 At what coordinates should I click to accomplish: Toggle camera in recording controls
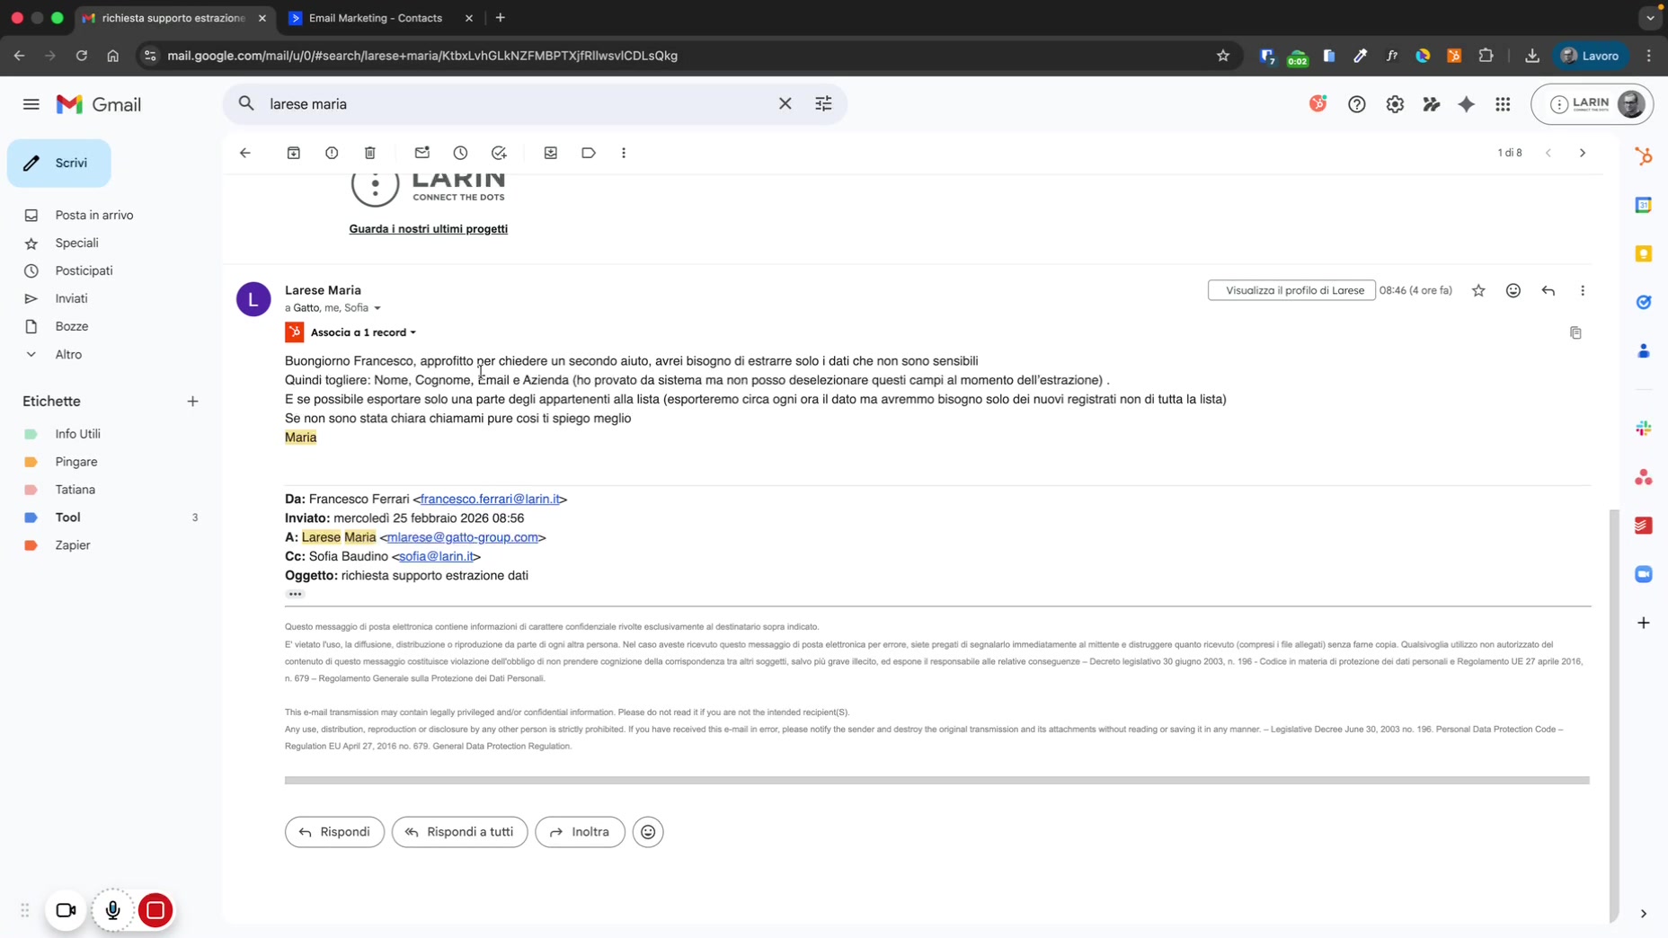pos(66,910)
